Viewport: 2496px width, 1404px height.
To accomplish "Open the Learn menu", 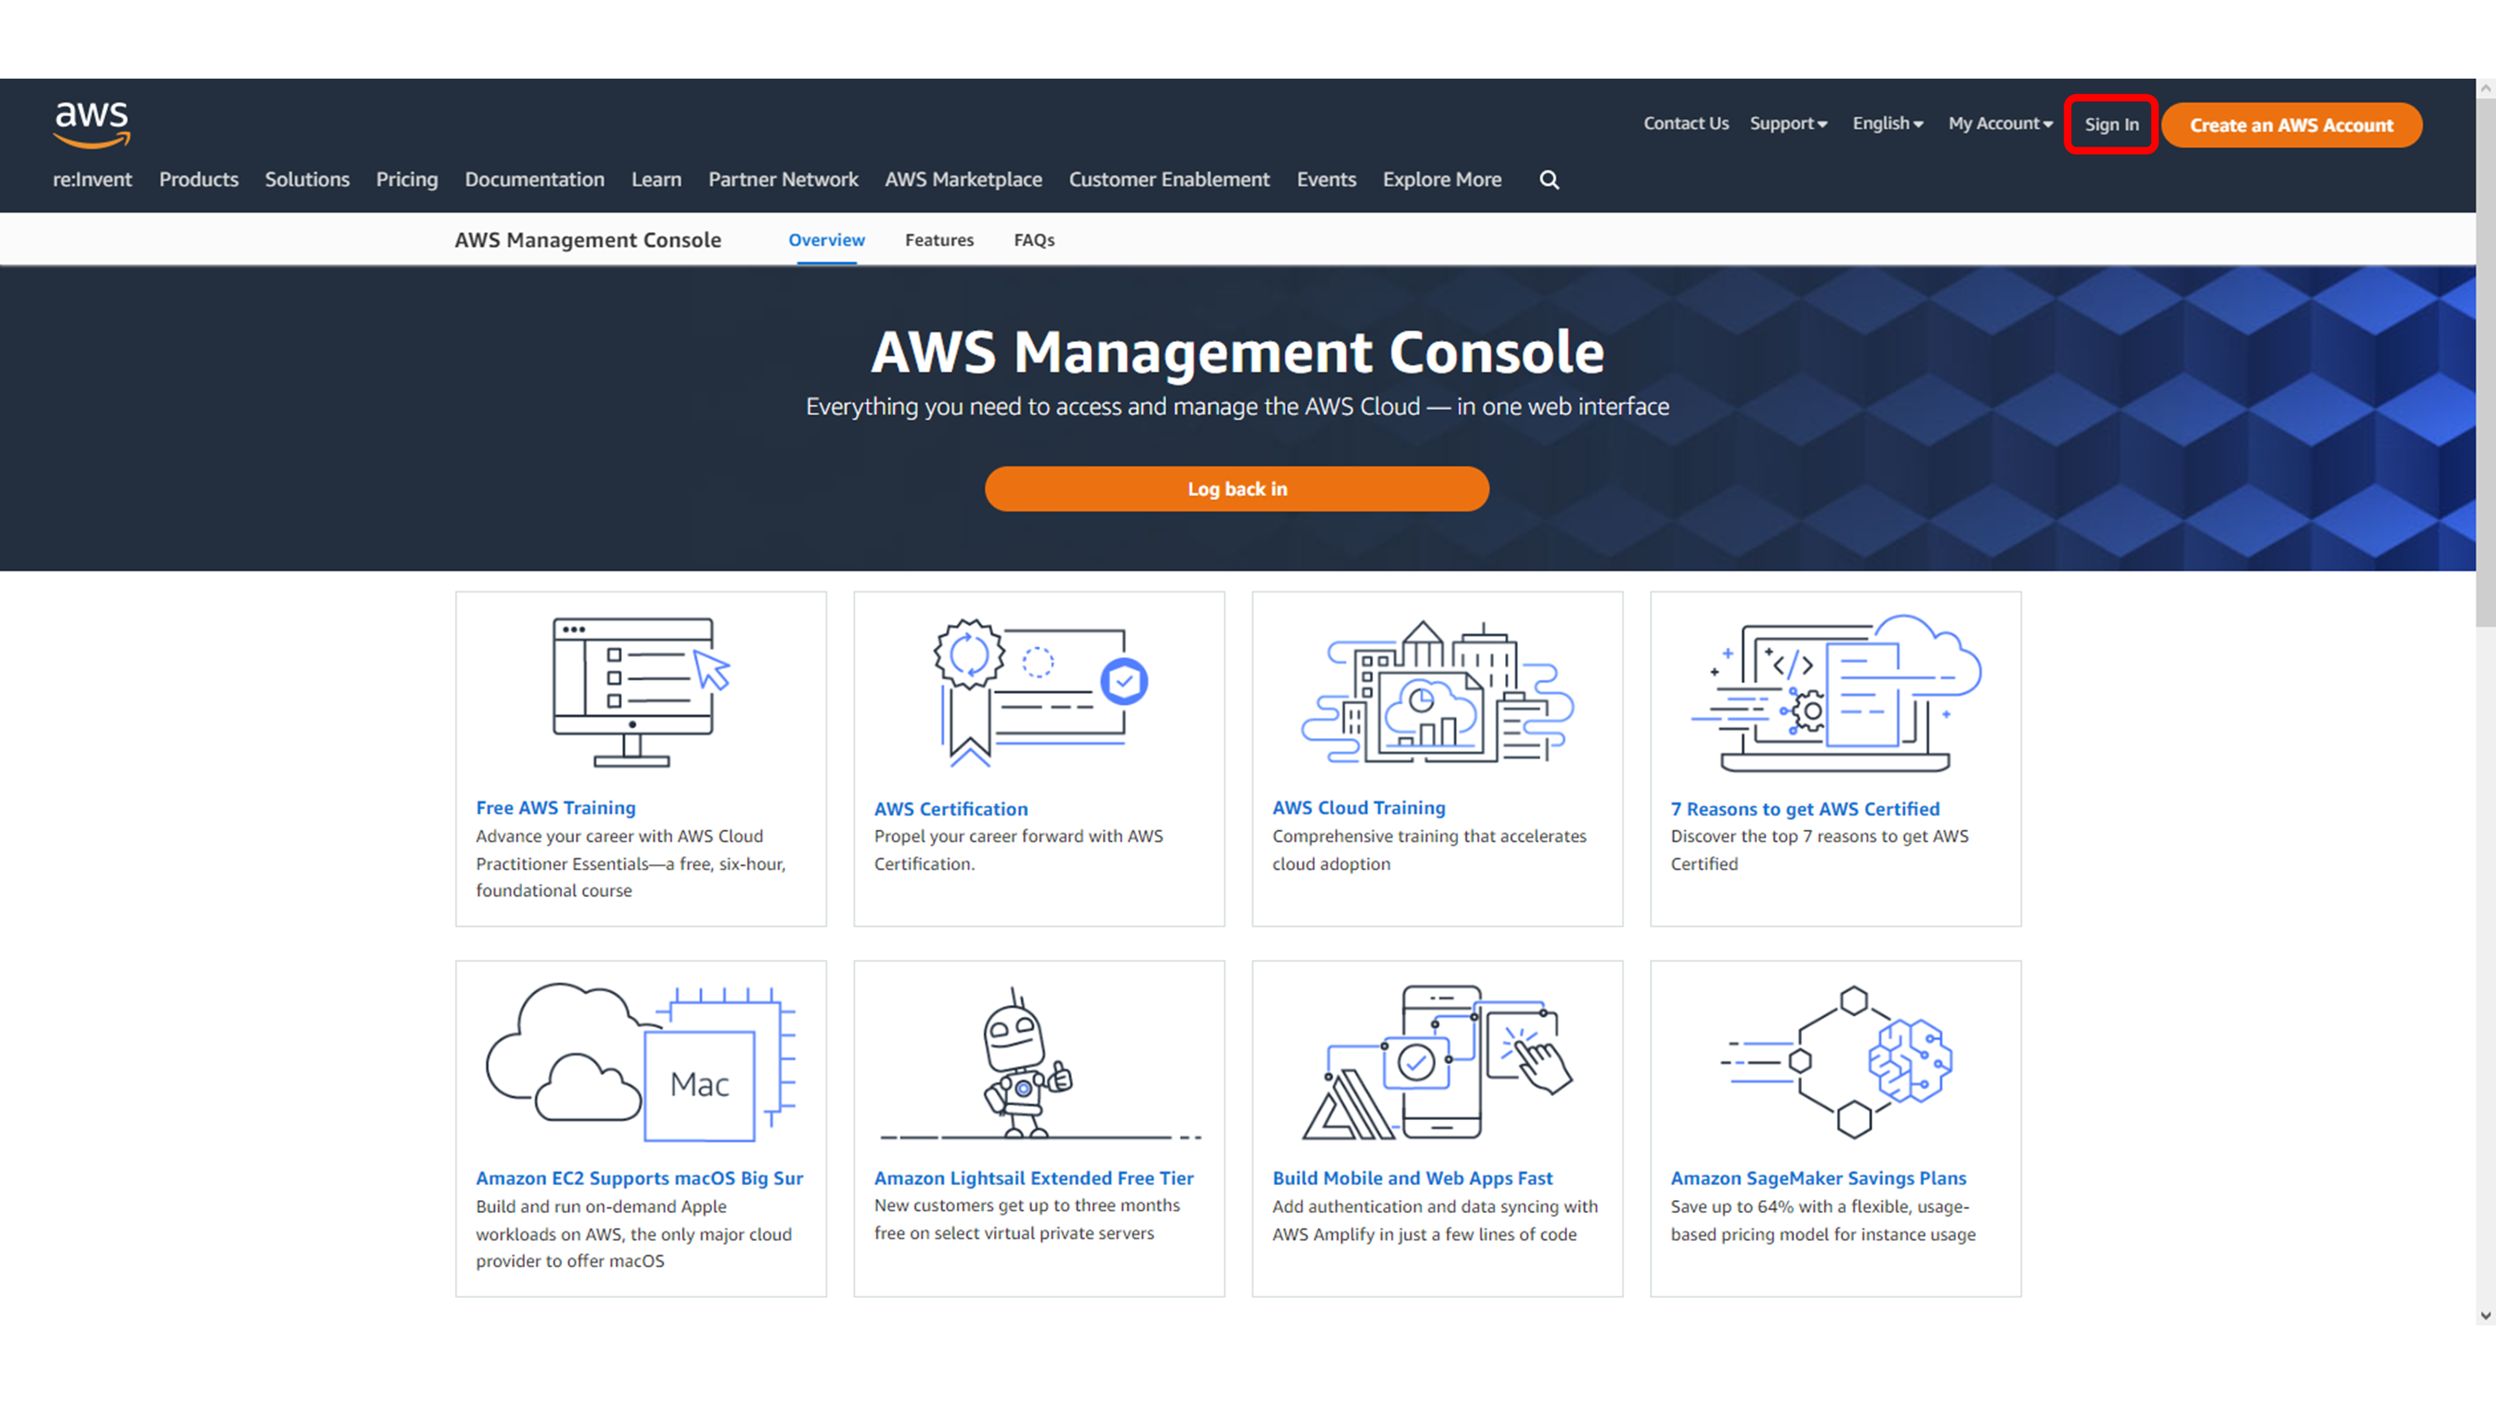I will tap(657, 180).
